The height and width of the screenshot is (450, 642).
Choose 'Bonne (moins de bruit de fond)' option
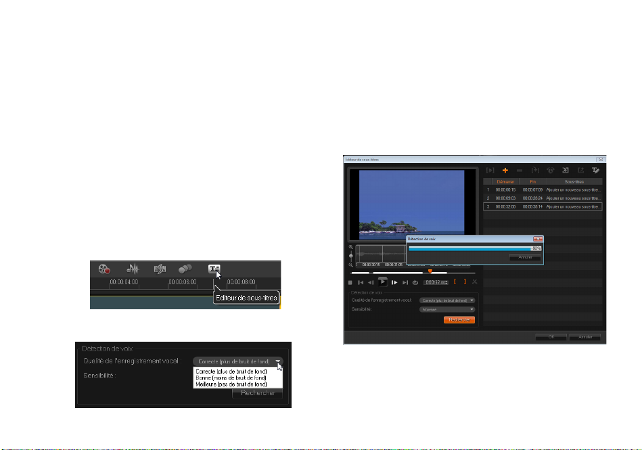[x=230, y=378]
